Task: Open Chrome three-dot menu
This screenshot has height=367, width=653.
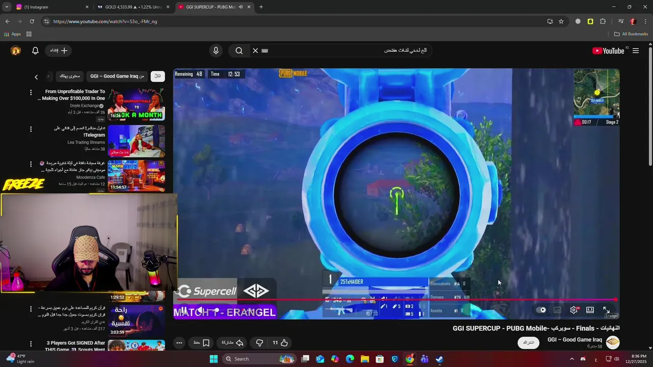Action: click(x=646, y=21)
